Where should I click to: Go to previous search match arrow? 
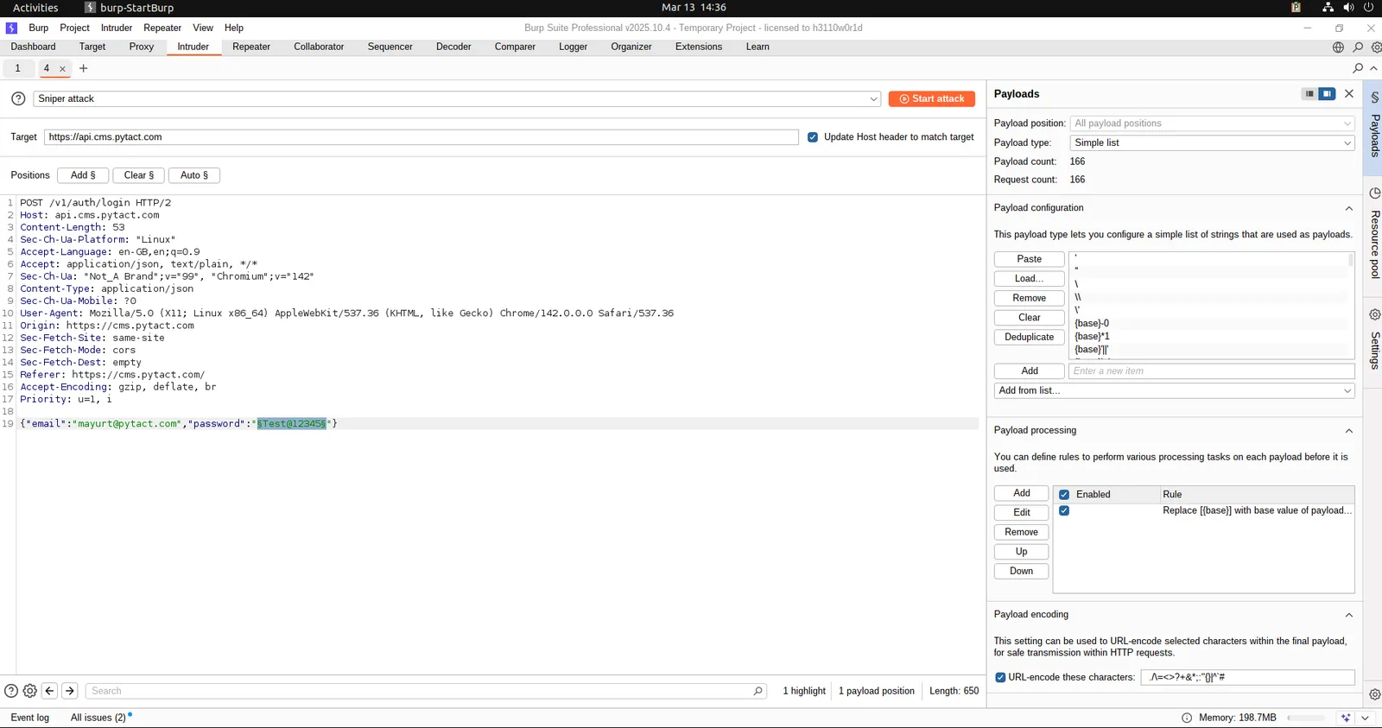pos(49,691)
